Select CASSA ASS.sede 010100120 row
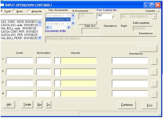The height and width of the screenshot is (118, 163). pyautogui.click(x=19, y=25)
